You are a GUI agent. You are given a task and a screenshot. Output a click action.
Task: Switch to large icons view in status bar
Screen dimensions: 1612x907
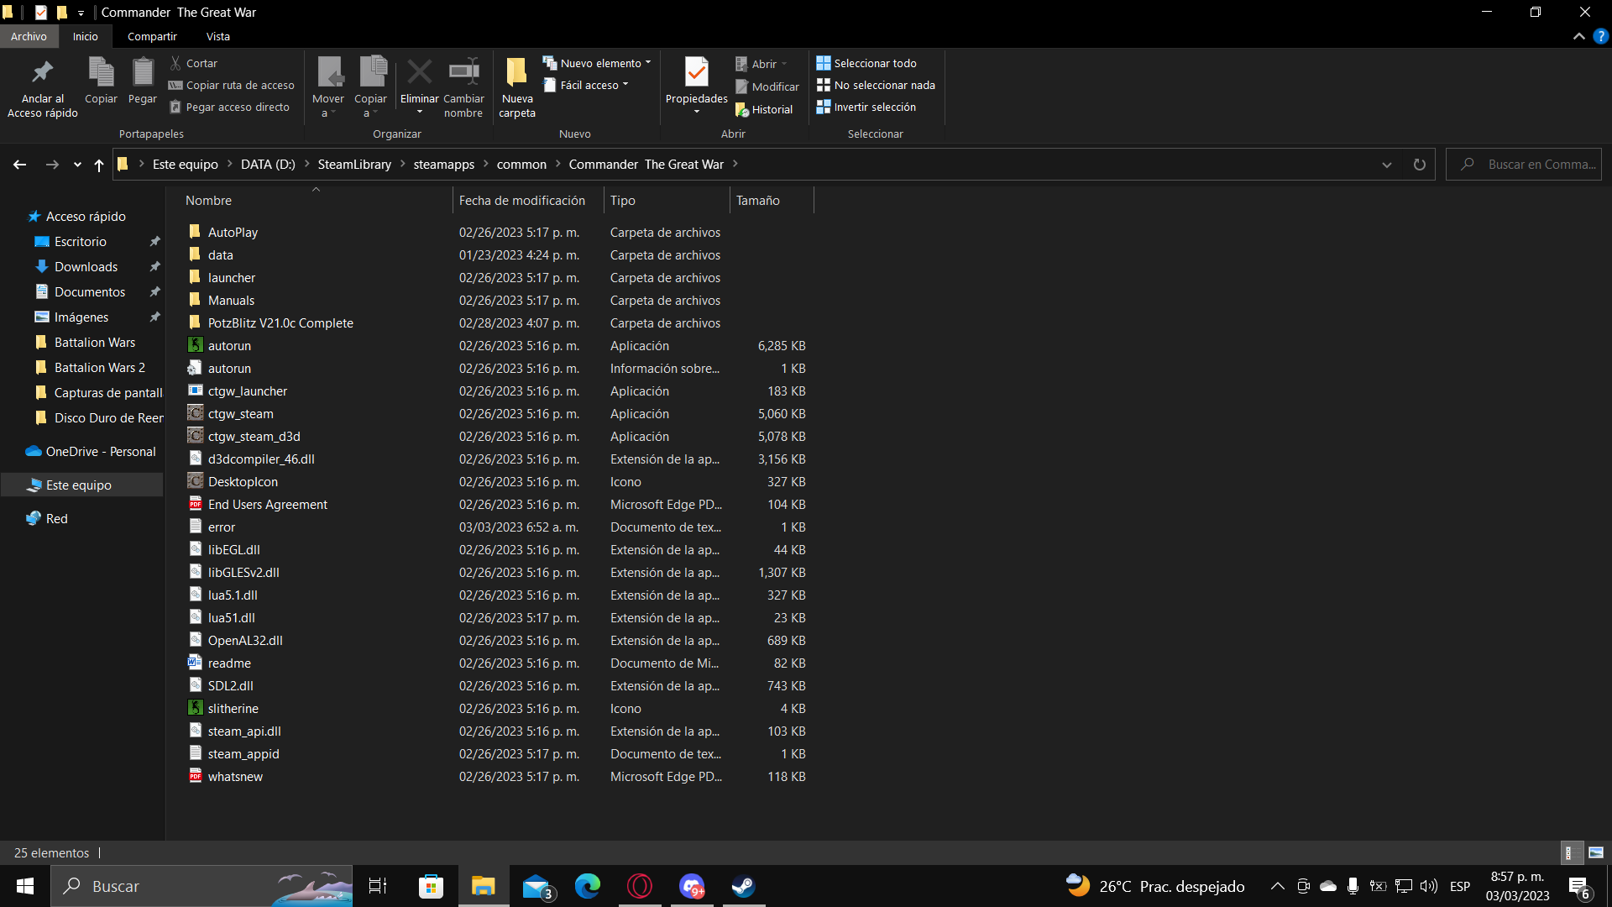coord(1596,852)
